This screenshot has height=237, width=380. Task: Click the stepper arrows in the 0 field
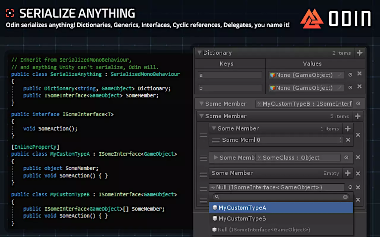pos(341,140)
